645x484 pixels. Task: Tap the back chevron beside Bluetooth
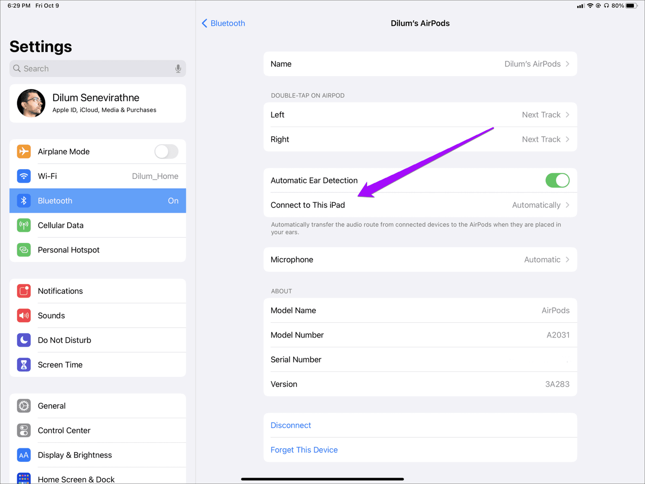tap(204, 23)
